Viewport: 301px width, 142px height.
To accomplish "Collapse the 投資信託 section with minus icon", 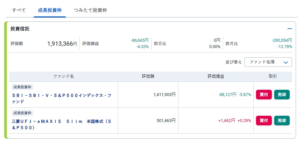I will pos(289,29).
